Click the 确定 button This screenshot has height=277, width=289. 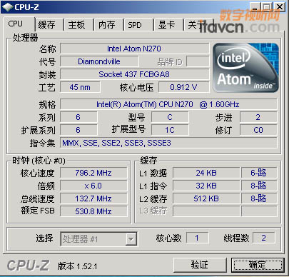click(258, 265)
